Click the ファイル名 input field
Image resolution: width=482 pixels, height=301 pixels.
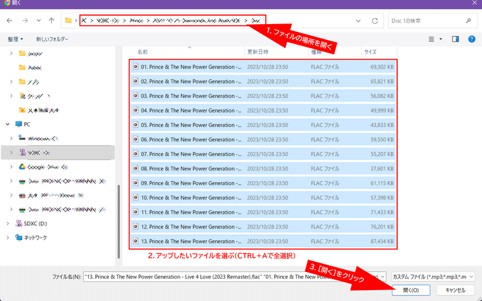click(x=231, y=277)
